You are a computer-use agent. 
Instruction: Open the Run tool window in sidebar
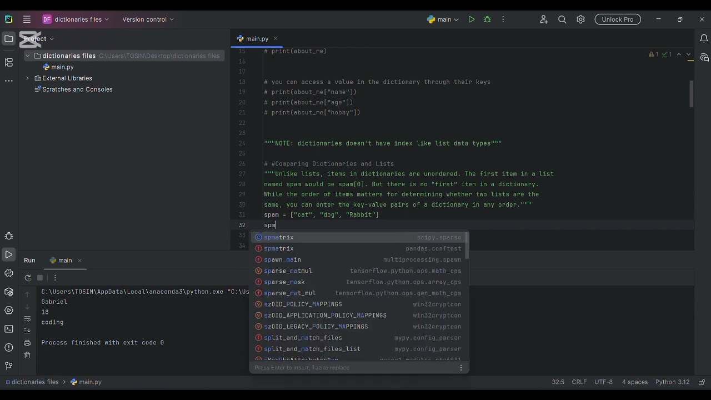click(8, 254)
